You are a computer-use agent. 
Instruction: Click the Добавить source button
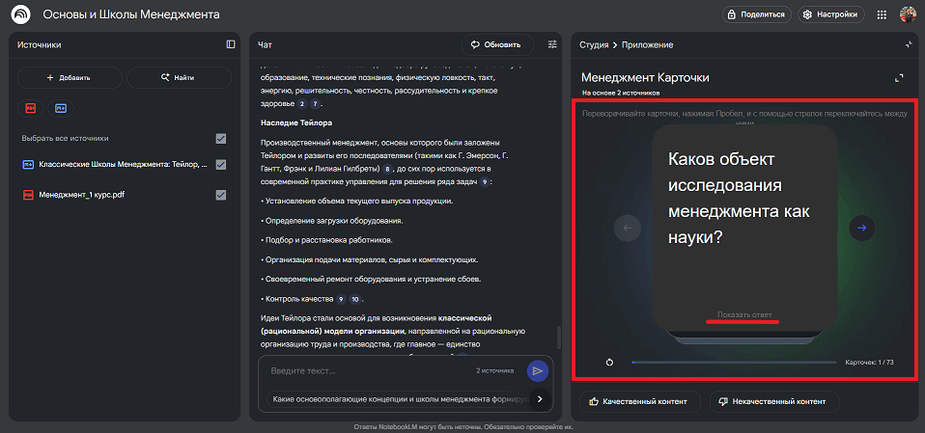click(70, 77)
